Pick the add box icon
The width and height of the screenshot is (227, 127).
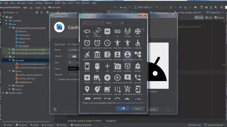pos(87,78)
